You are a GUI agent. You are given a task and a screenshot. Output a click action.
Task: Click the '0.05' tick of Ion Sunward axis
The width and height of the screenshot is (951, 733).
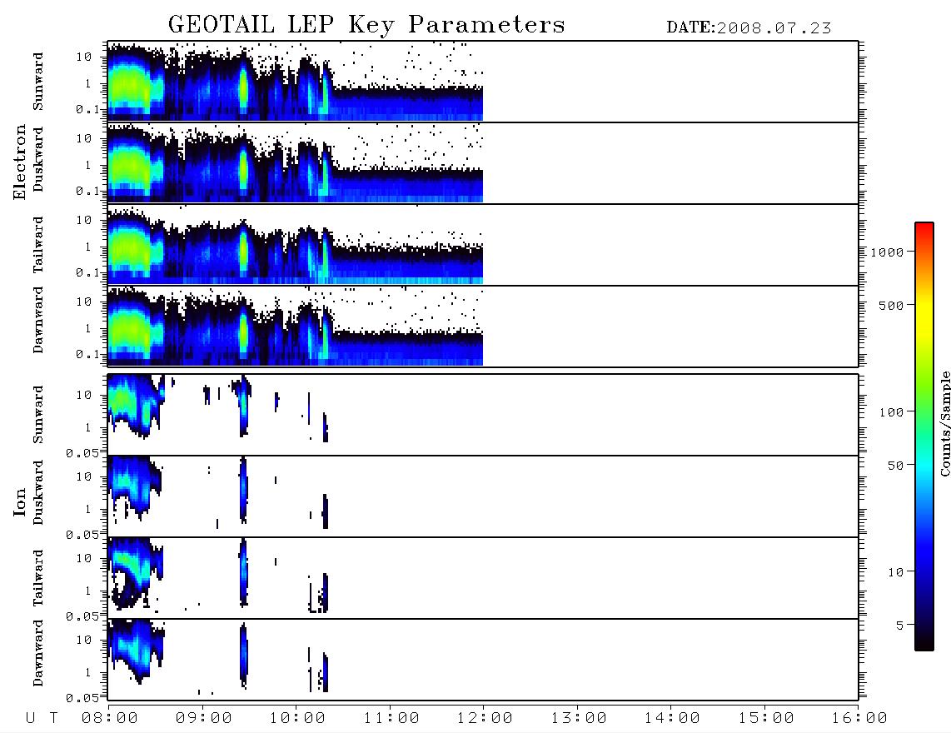(82, 452)
